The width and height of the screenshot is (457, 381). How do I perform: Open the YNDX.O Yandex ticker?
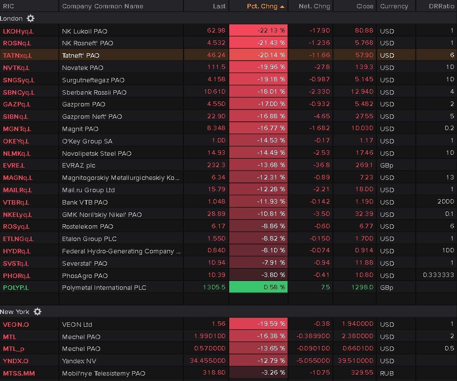15,361
